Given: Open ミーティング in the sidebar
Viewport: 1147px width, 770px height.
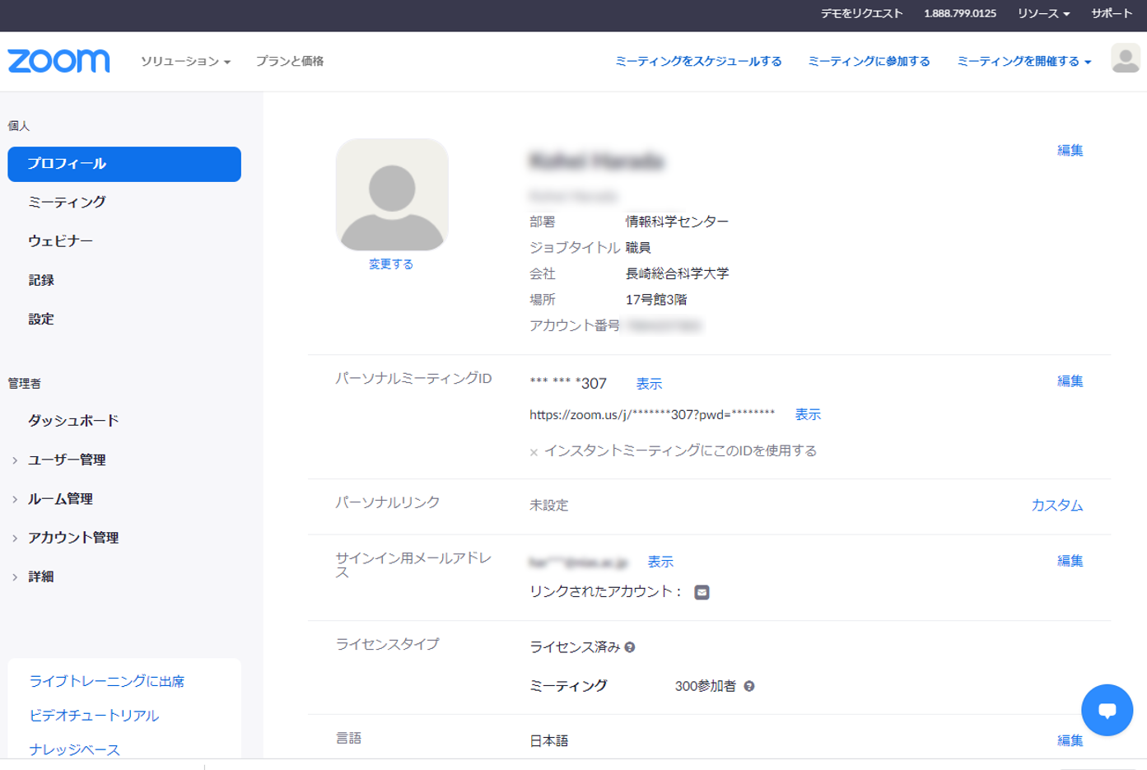Looking at the screenshot, I should [67, 202].
